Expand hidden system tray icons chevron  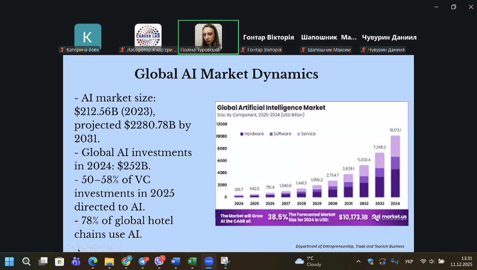pos(358,262)
